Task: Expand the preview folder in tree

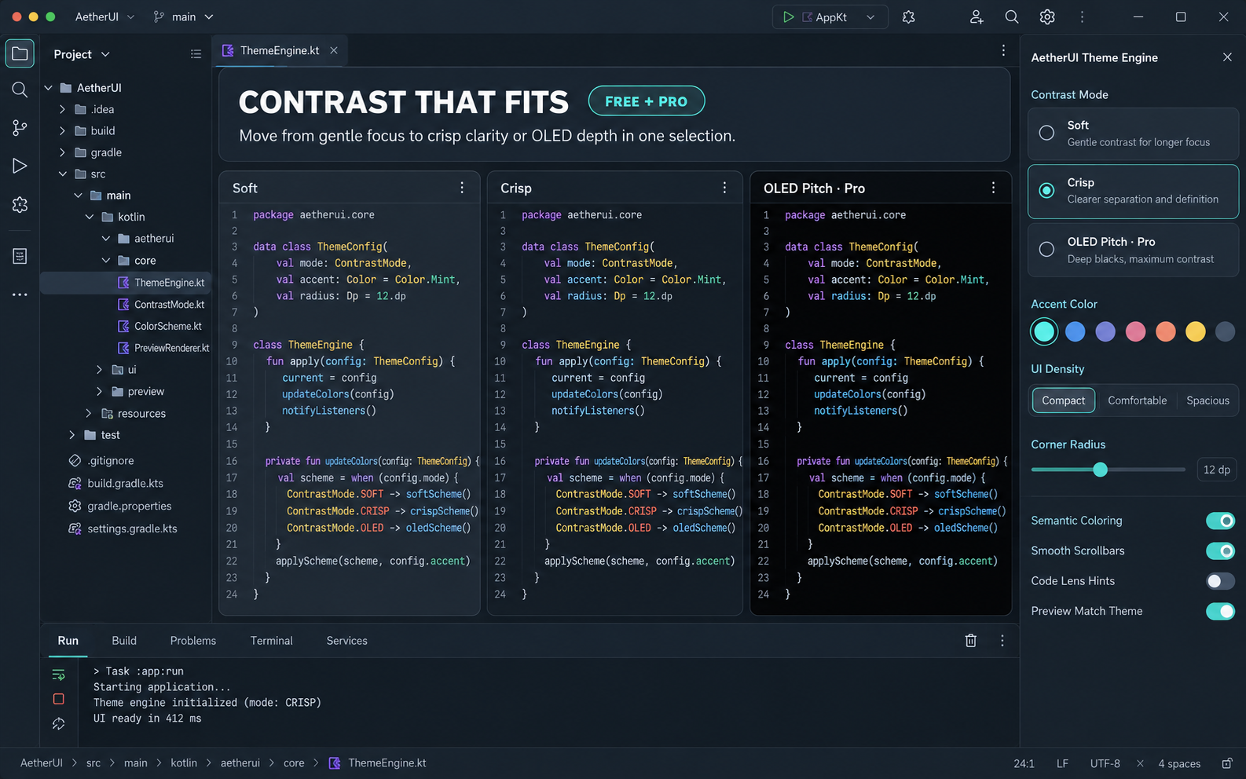Action: click(x=99, y=391)
